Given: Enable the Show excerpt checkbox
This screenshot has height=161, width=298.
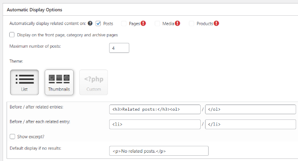Looking at the screenshot, I should pos(12,136).
